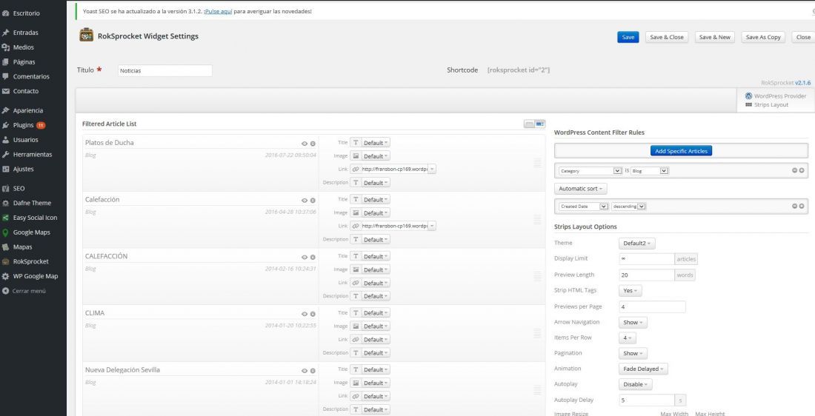
Task: Click Save As Copy button
Action: tap(763, 37)
